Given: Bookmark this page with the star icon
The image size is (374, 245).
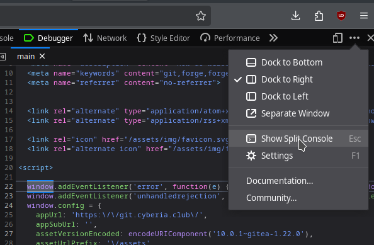Looking at the screenshot, I should coord(201,16).
